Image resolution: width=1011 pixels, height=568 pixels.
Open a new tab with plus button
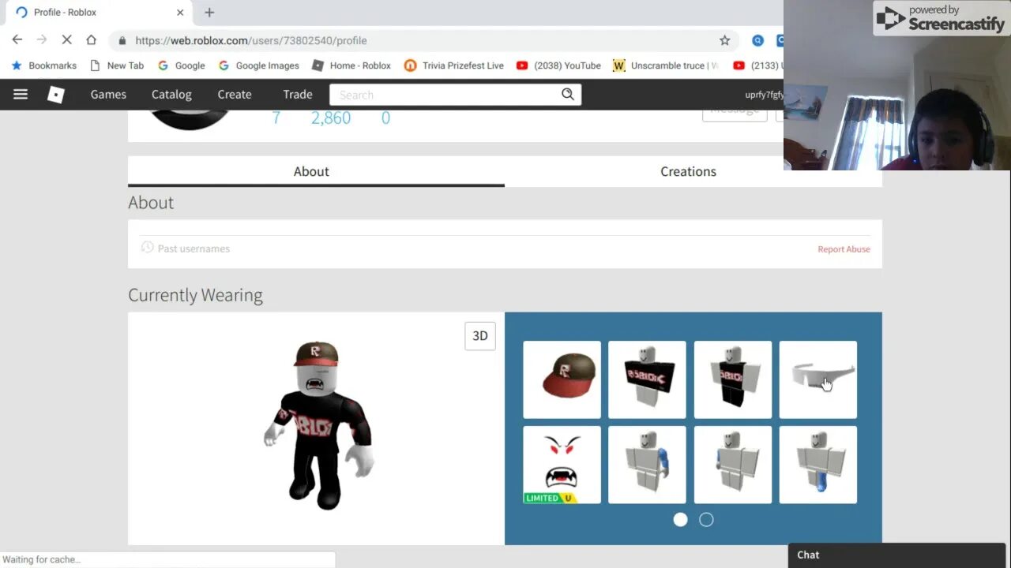point(209,13)
